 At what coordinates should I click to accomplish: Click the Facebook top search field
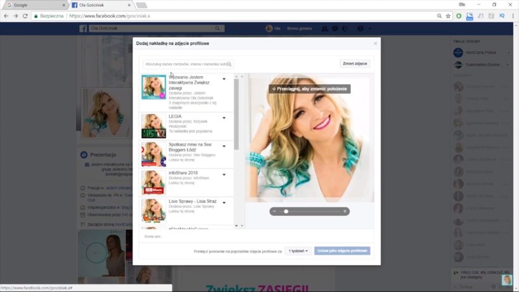point(152,29)
